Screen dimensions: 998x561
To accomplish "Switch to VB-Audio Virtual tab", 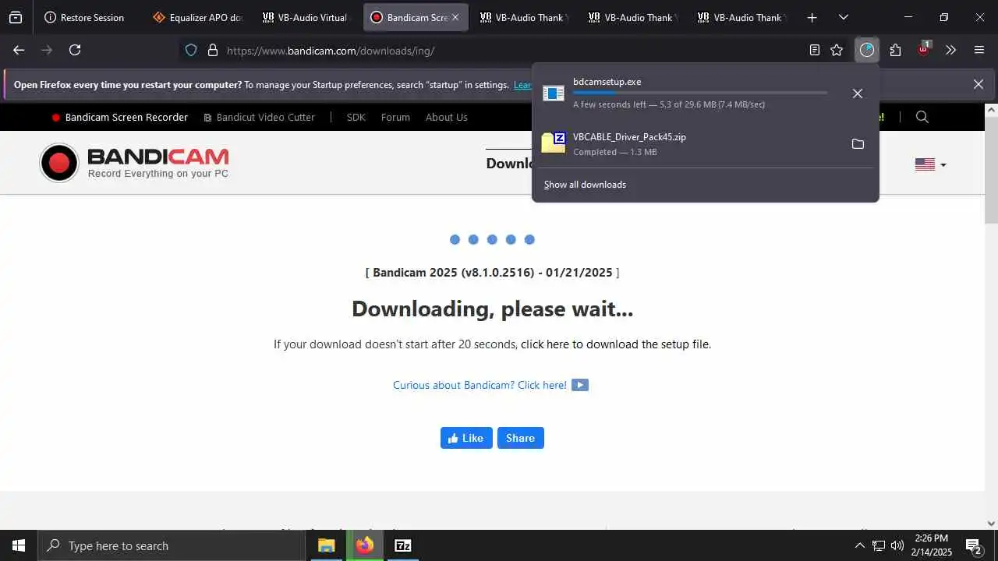I will (307, 17).
